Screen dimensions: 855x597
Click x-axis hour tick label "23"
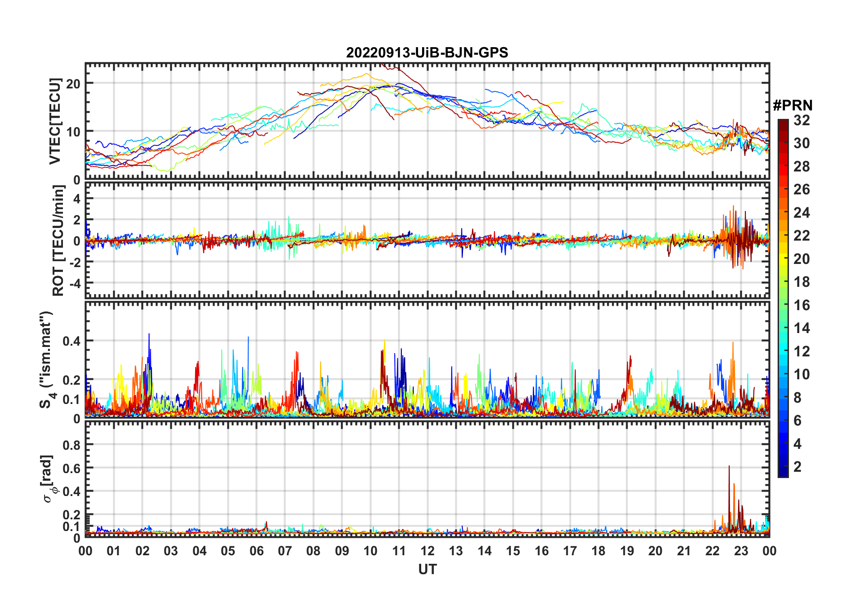pos(741,551)
